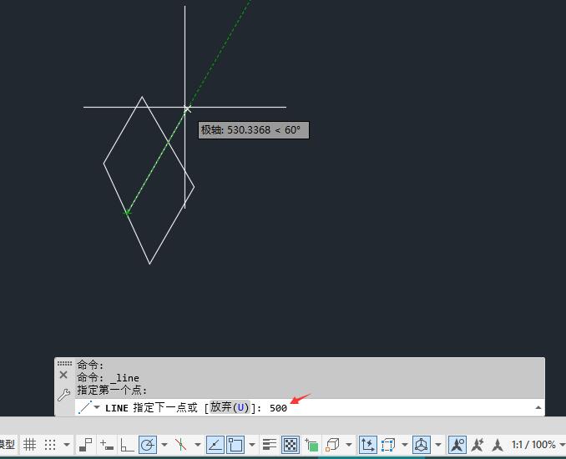The image size is (566, 459).
Task: Open command line customize wrench
Action: coord(64,395)
